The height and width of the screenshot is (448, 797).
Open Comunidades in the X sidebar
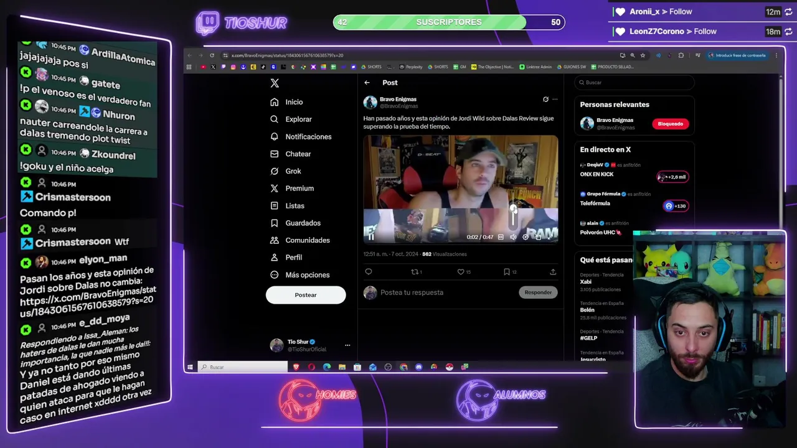pyautogui.click(x=299, y=240)
